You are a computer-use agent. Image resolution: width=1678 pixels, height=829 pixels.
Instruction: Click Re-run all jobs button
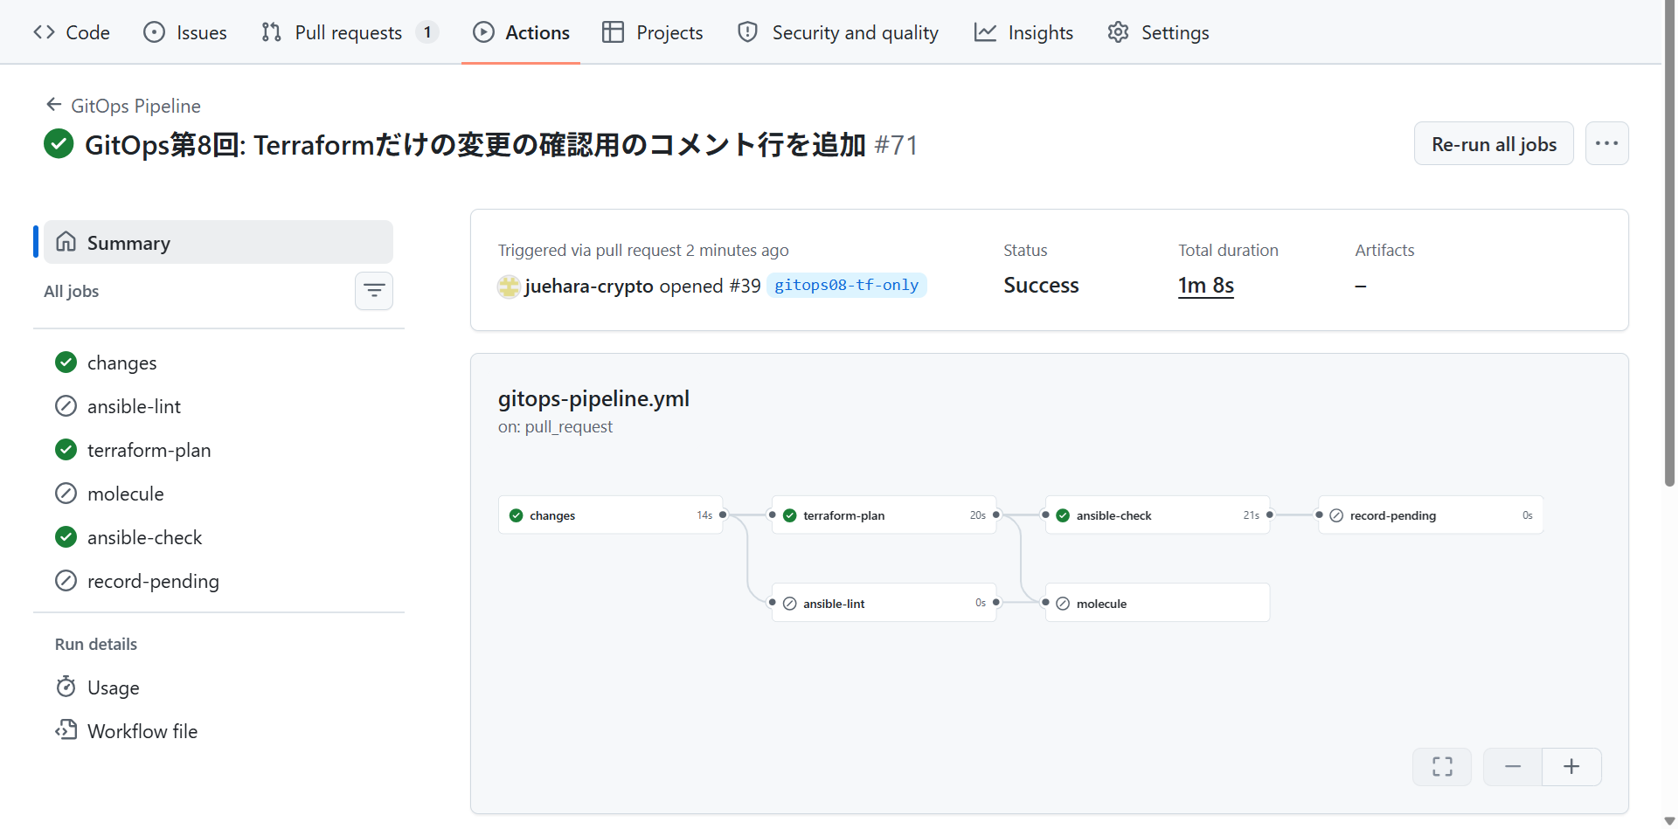1494,144
